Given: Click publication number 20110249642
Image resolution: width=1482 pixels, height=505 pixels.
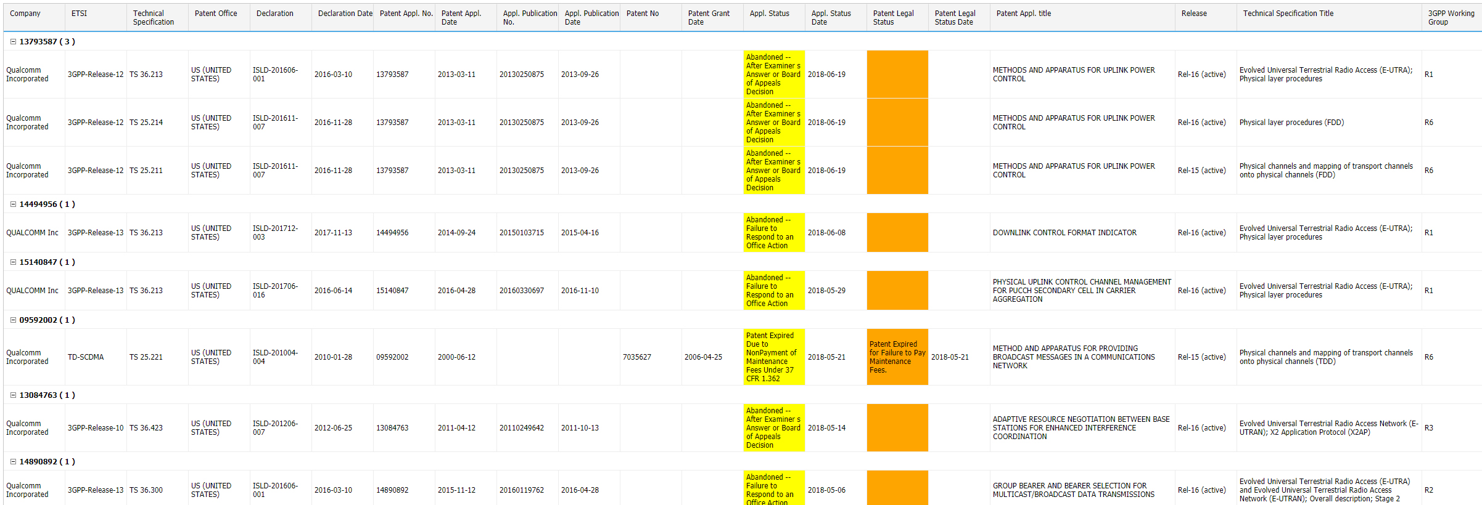Looking at the screenshot, I should (522, 428).
